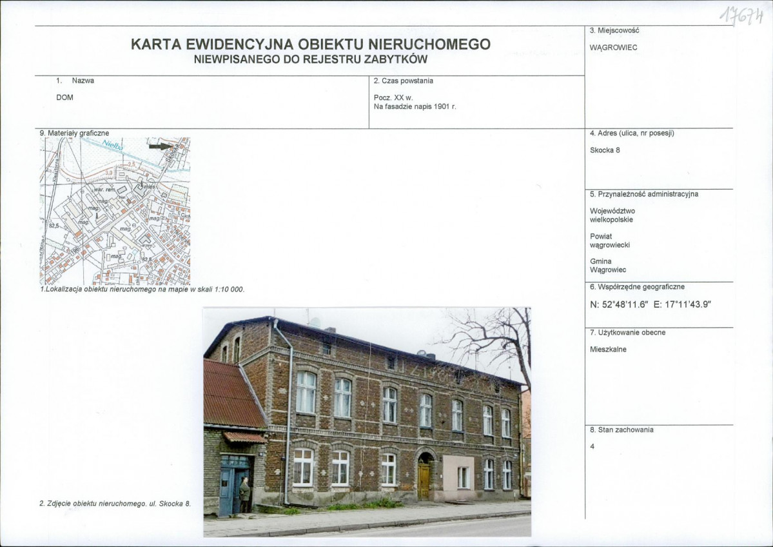Click '6. Współrzędne geograficzne' label
This screenshot has width=773, height=547.
click(637, 287)
